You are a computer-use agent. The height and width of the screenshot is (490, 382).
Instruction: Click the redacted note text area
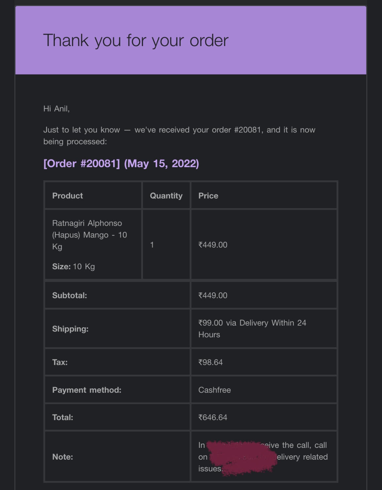pyautogui.click(x=242, y=457)
